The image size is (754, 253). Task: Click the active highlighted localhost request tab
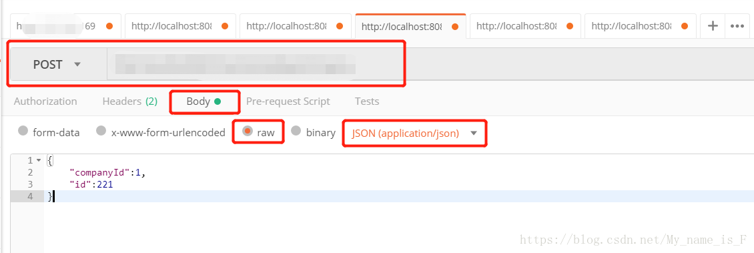click(x=410, y=26)
